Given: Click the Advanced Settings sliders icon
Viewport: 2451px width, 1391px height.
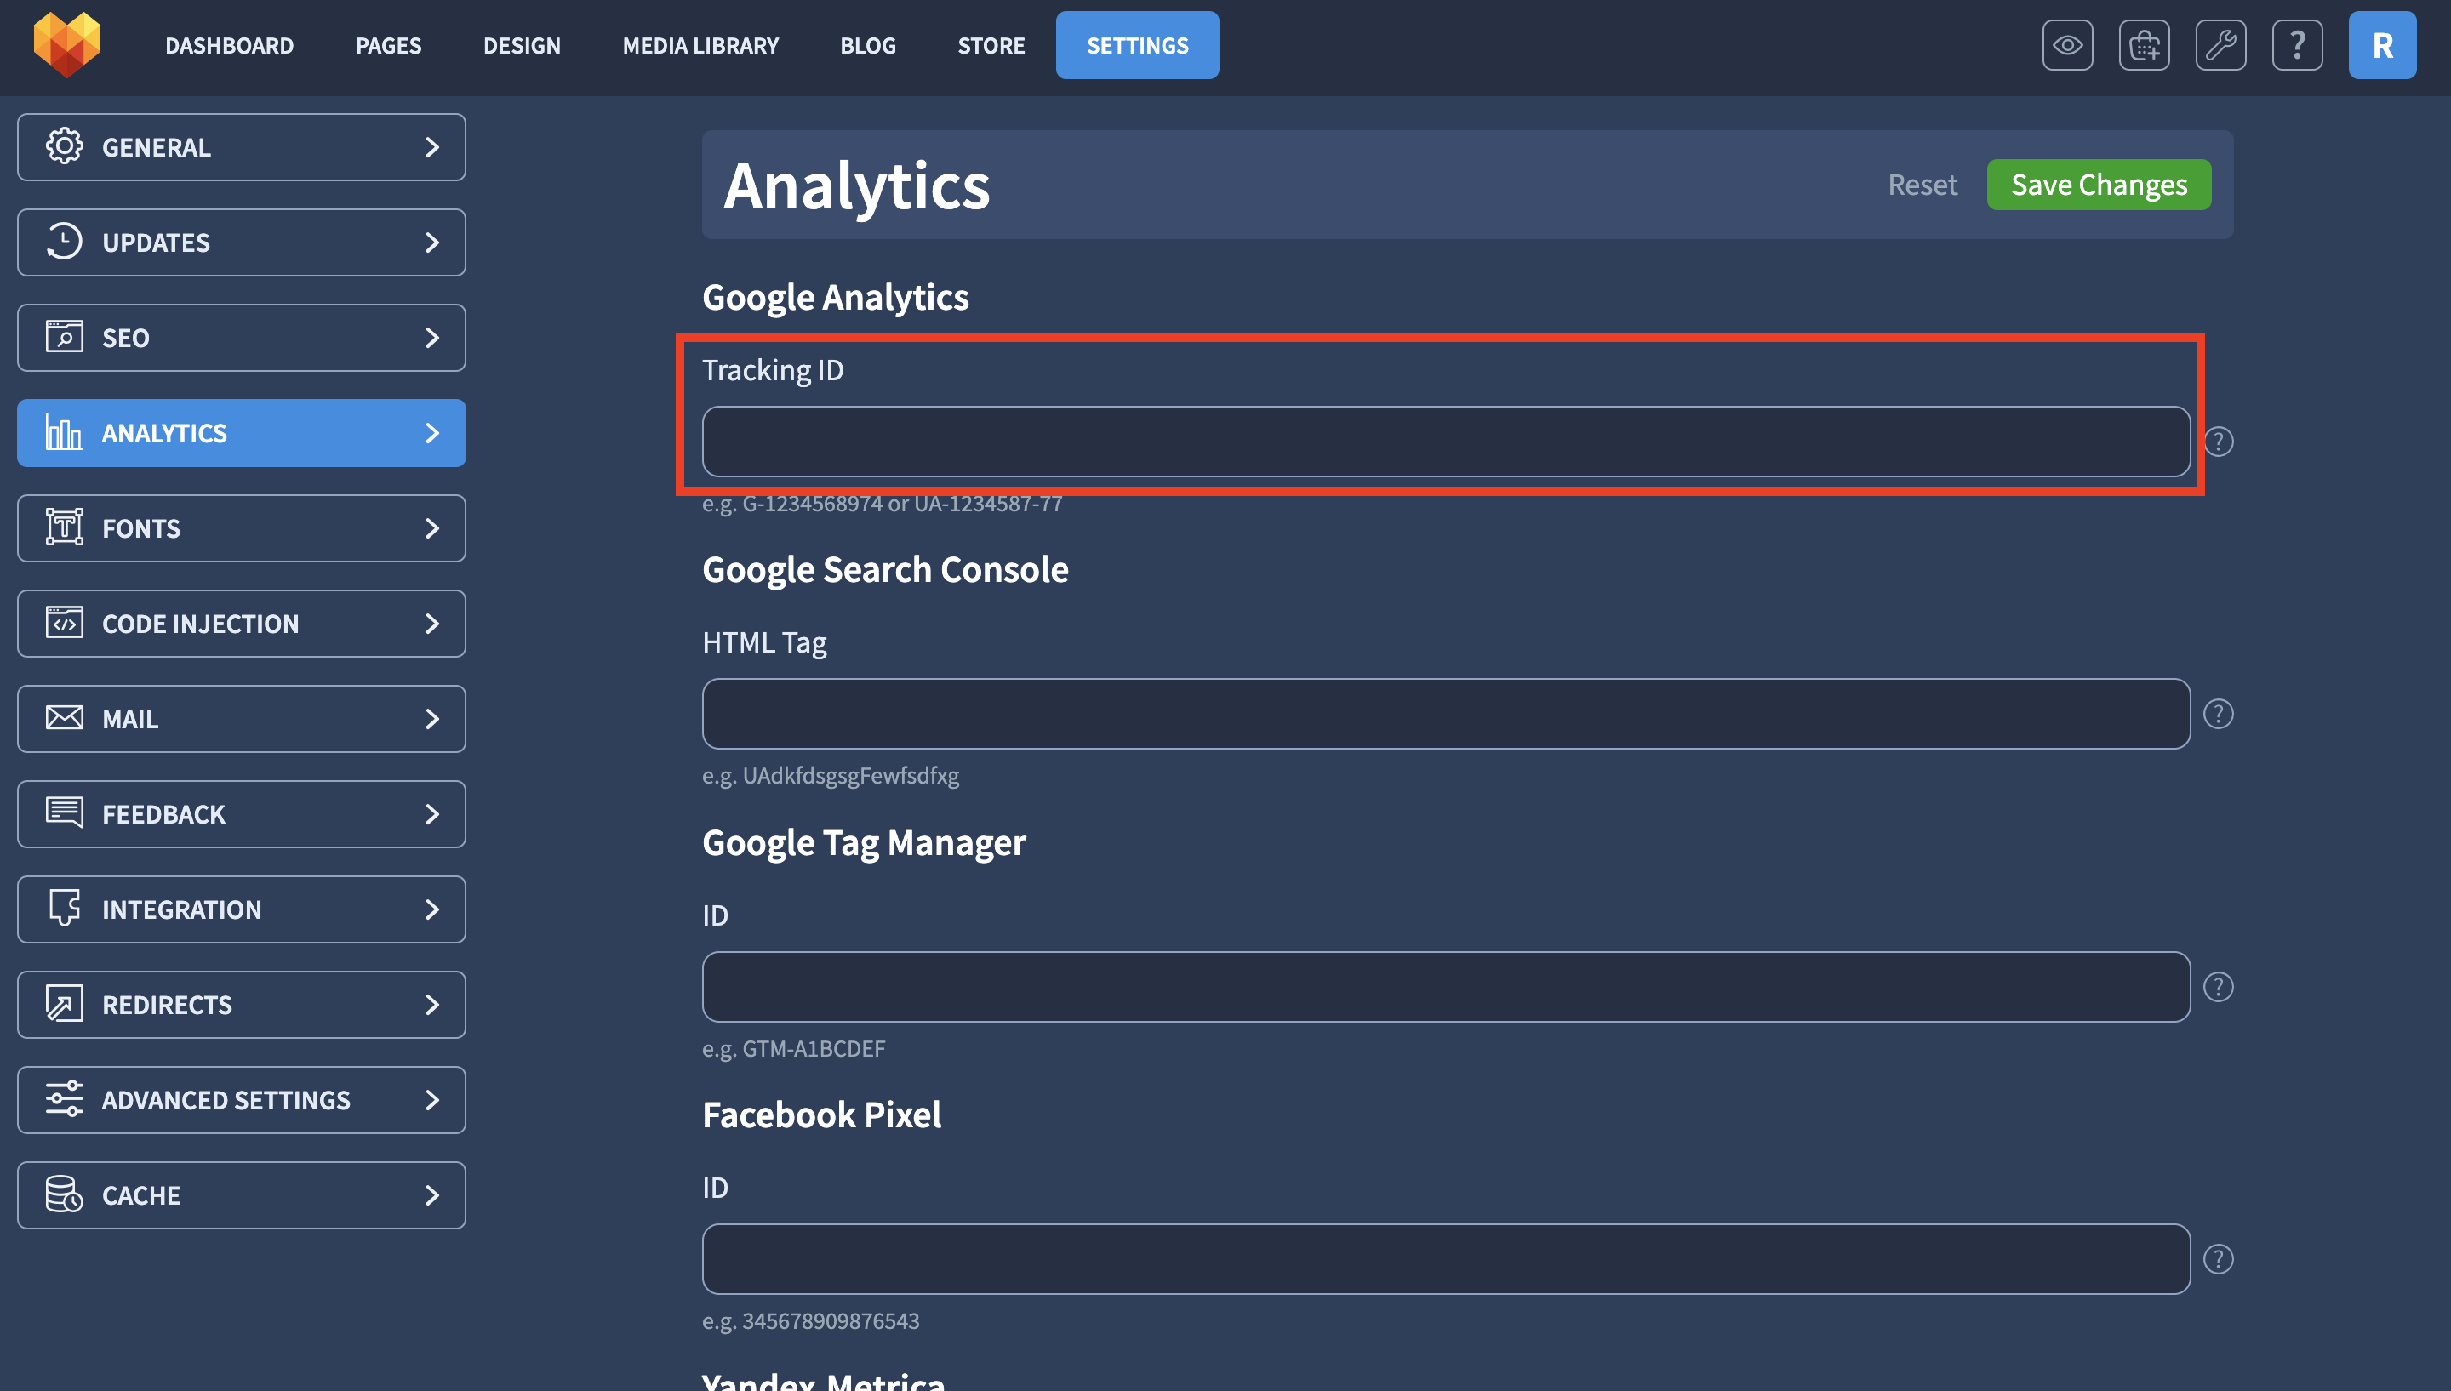Looking at the screenshot, I should (64, 1098).
